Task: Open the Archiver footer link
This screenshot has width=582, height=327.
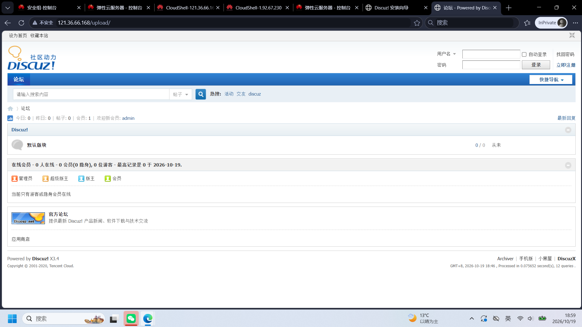Action: [x=505, y=259]
